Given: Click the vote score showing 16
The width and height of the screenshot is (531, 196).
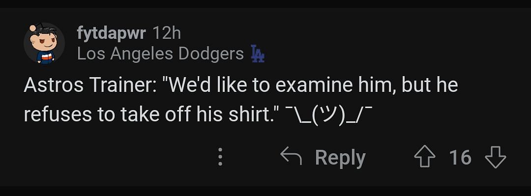Looking at the screenshot, I should 460,157.
